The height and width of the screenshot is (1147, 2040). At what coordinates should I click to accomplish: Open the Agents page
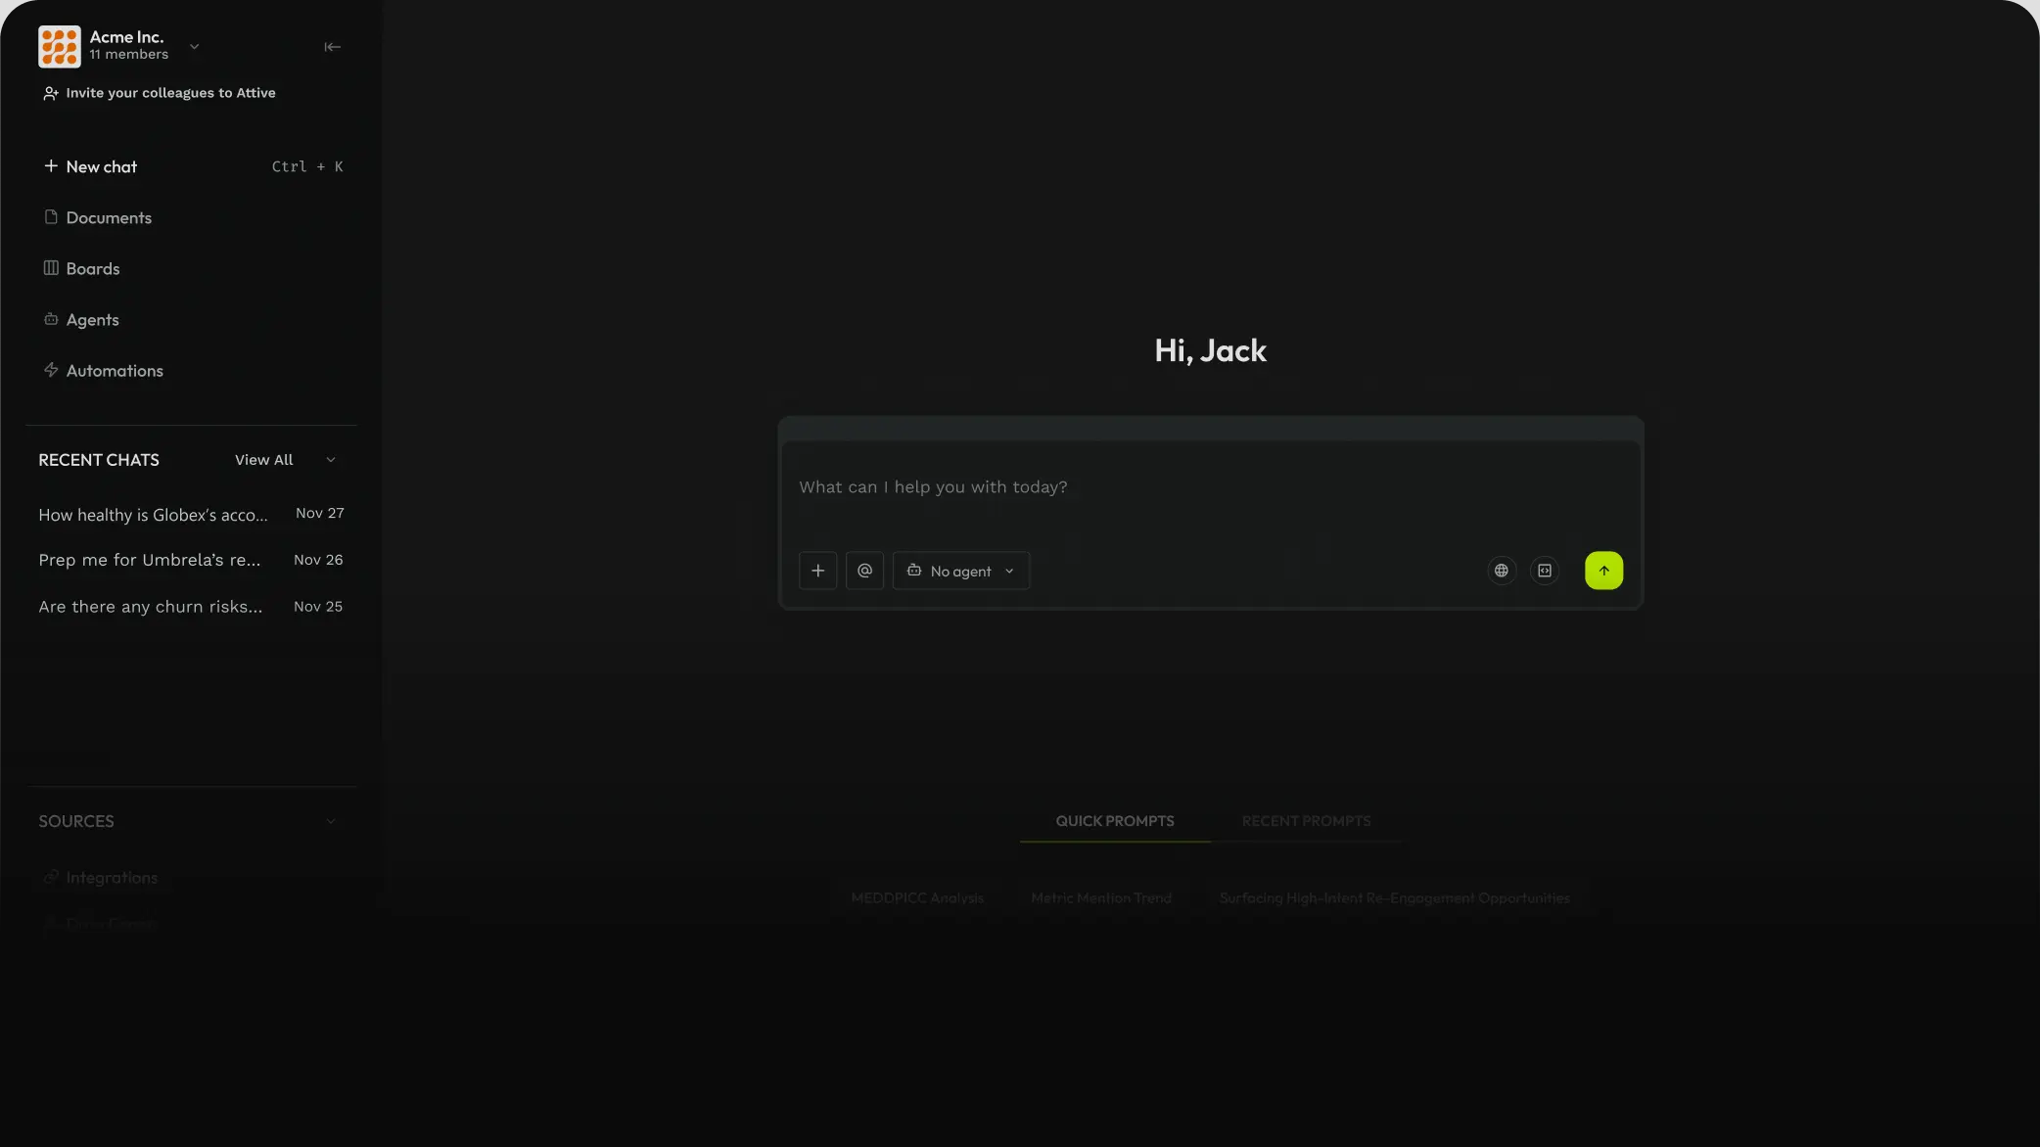92,320
